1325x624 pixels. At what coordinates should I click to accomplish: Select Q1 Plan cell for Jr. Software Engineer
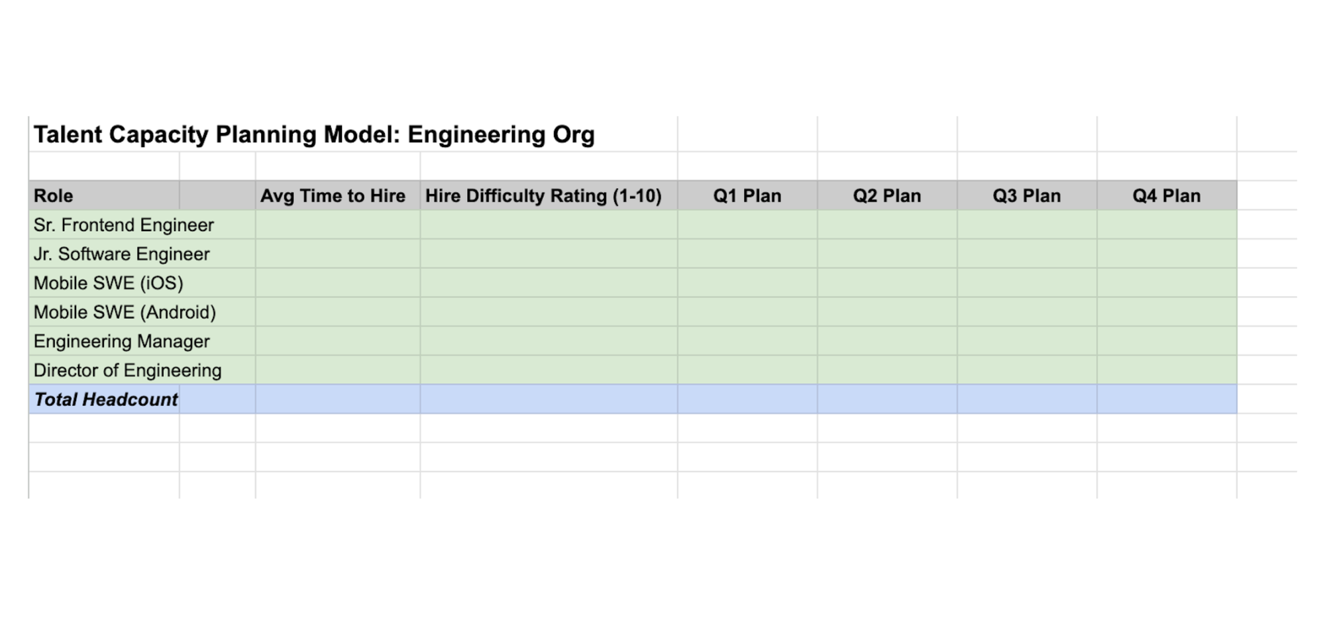pos(747,254)
